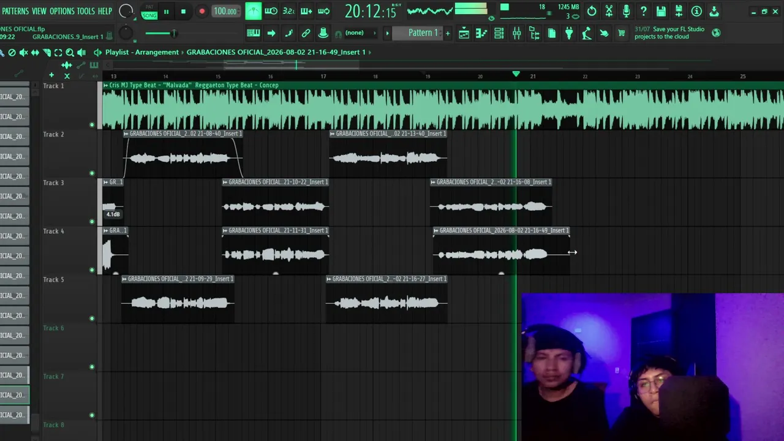784x441 pixels.
Task: Open the clip menu of the 21-10-22_Insert 1 clip
Action: coord(225,182)
